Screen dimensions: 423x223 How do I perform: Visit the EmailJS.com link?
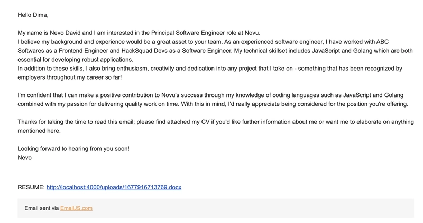(x=76, y=208)
